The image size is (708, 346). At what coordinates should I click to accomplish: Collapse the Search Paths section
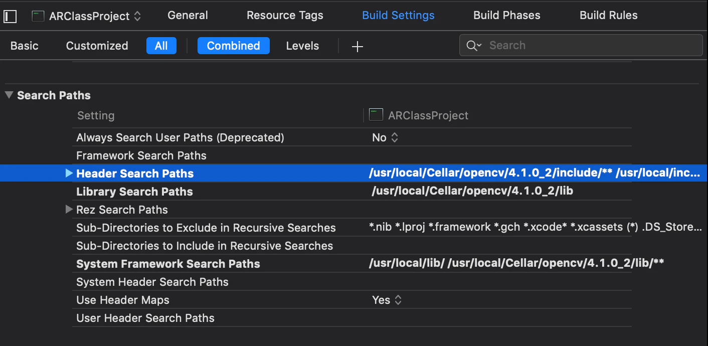click(9, 95)
